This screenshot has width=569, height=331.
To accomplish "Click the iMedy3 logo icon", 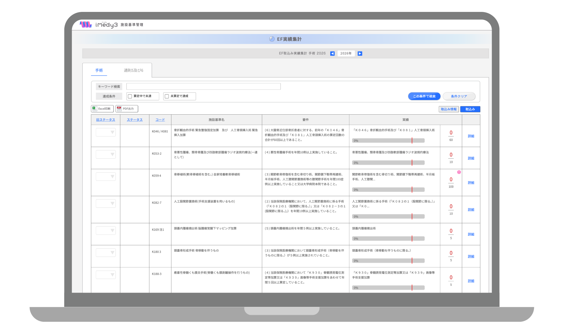I will [86, 25].
